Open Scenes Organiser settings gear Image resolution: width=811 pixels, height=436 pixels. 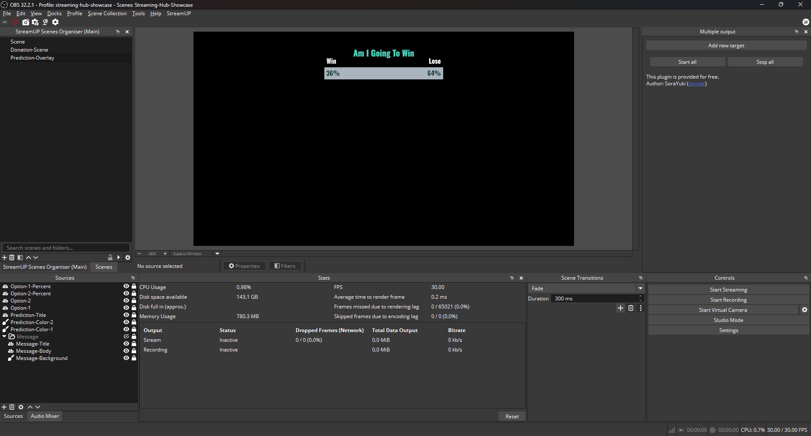[128, 257]
